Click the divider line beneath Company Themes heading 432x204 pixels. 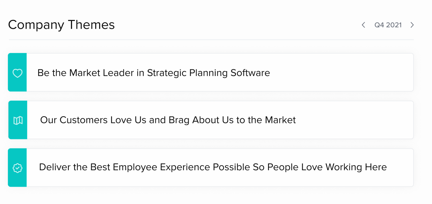click(x=211, y=39)
